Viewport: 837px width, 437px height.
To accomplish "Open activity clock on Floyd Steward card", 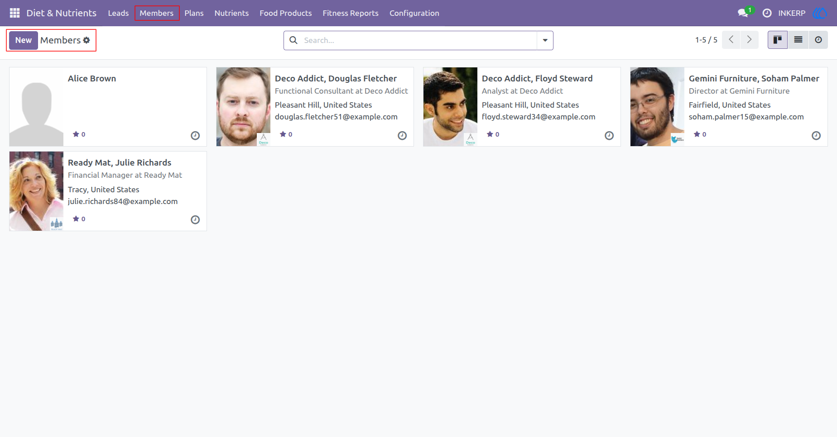I will pyautogui.click(x=609, y=136).
